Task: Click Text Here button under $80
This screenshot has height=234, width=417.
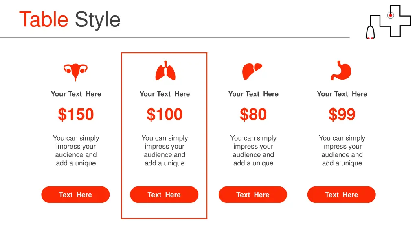Action: pyautogui.click(x=253, y=195)
